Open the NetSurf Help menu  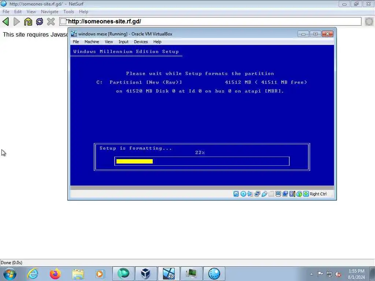click(x=83, y=12)
